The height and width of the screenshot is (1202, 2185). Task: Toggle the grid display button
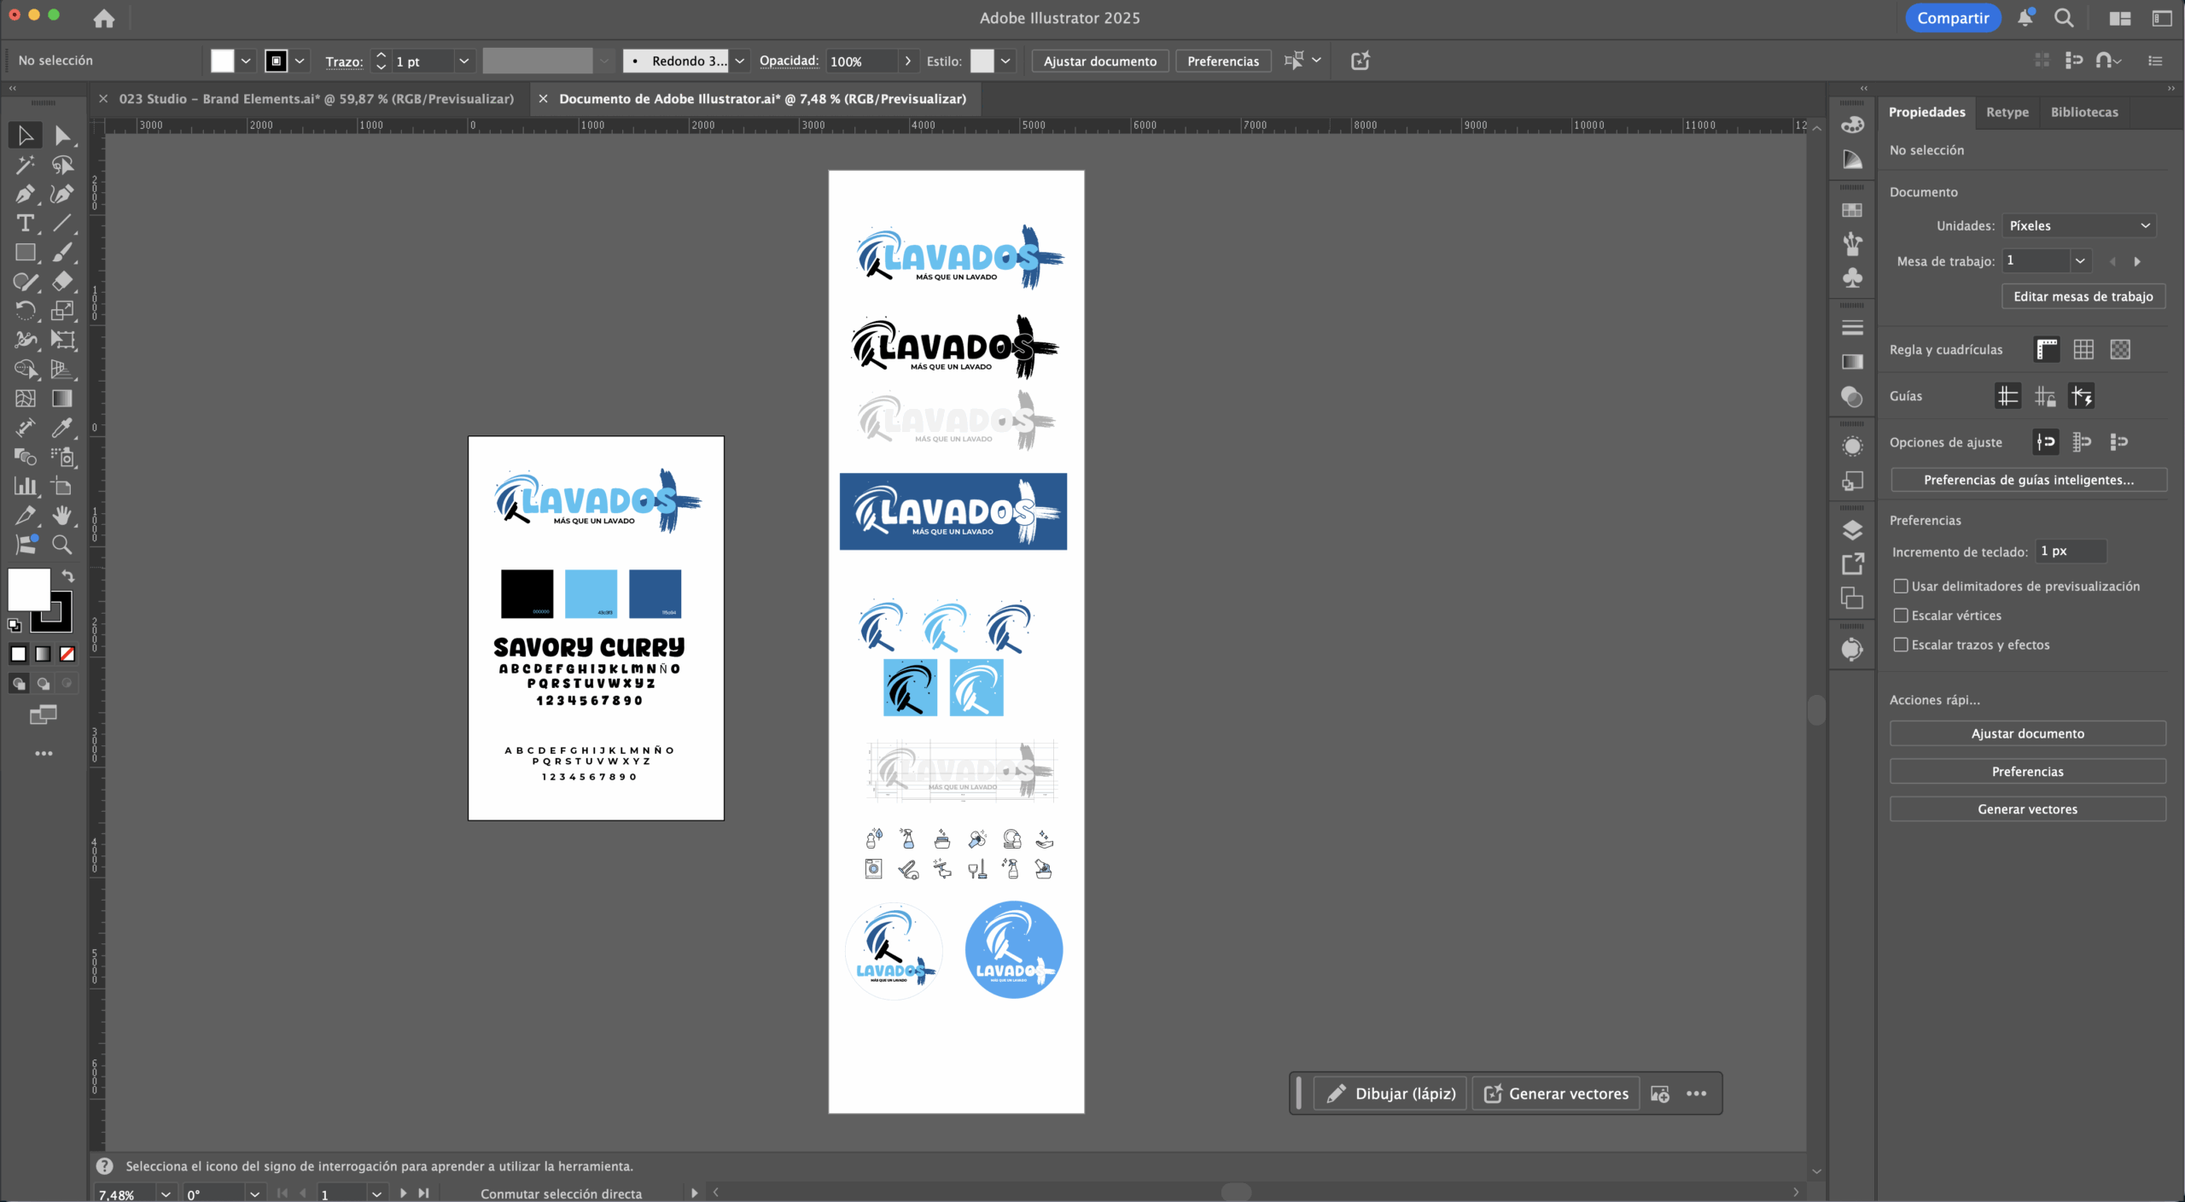click(x=2083, y=349)
